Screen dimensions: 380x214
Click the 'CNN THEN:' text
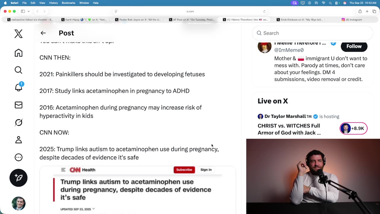[55, 58]
